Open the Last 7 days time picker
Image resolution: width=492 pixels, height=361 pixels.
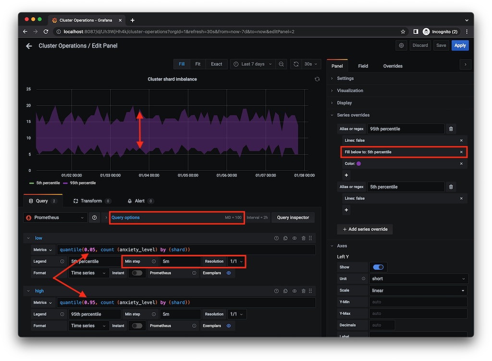coord(253,64)
